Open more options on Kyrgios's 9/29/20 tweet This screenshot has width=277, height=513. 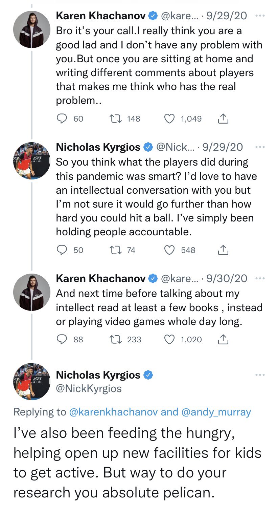260,147
